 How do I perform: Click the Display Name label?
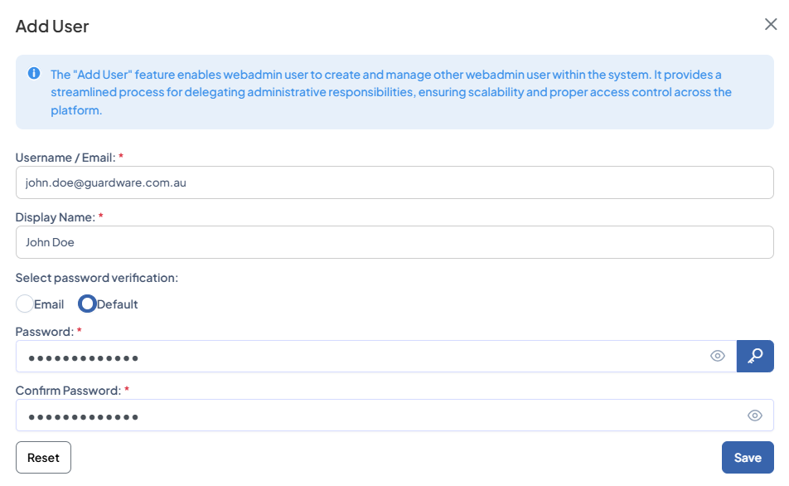tap(56, 217)
